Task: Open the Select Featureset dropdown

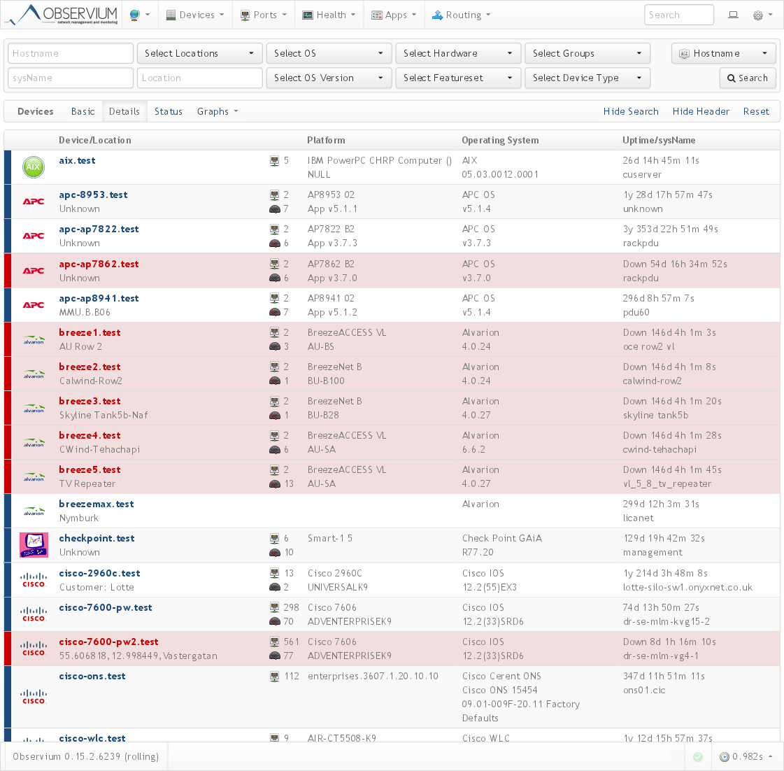Action: coord(458,78)
